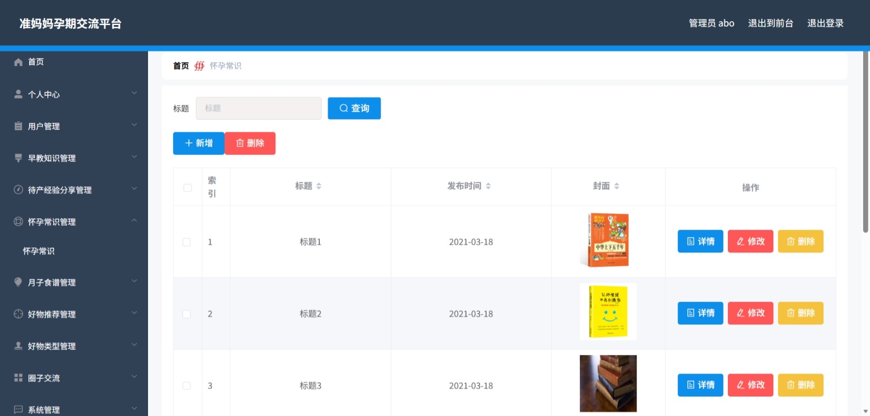
Task: Expand the 早教知识管理 menu chevron
Action: 134,157
